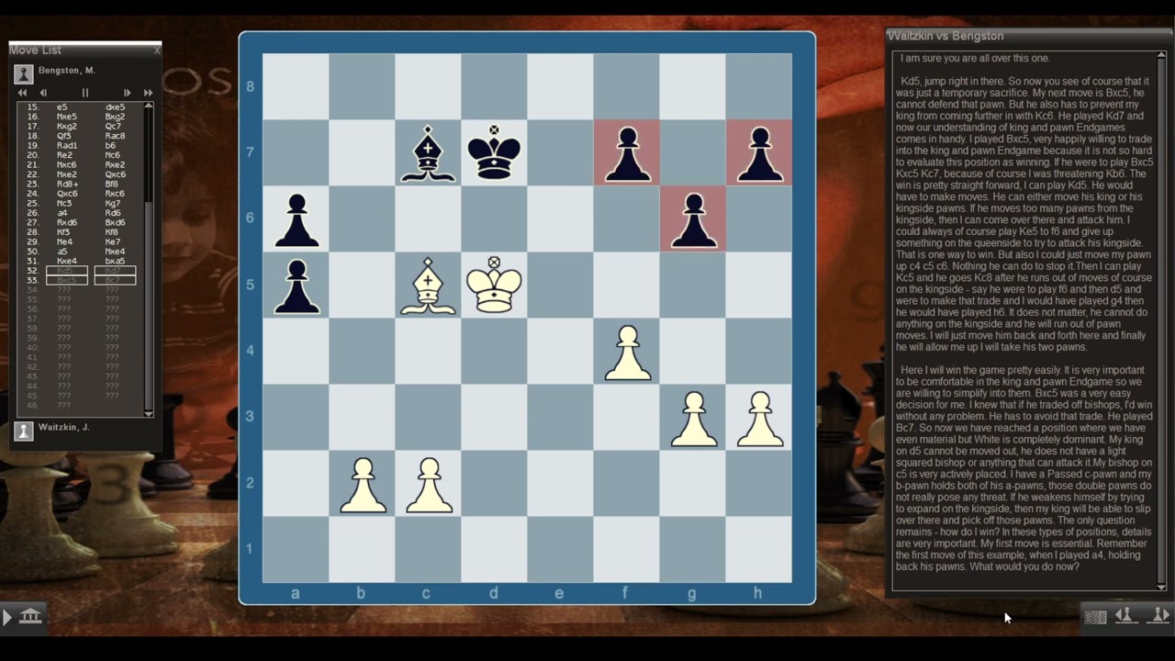Select move Bxc5 in move 33
Screen dimensions: 1175x661
pos(67,280)
